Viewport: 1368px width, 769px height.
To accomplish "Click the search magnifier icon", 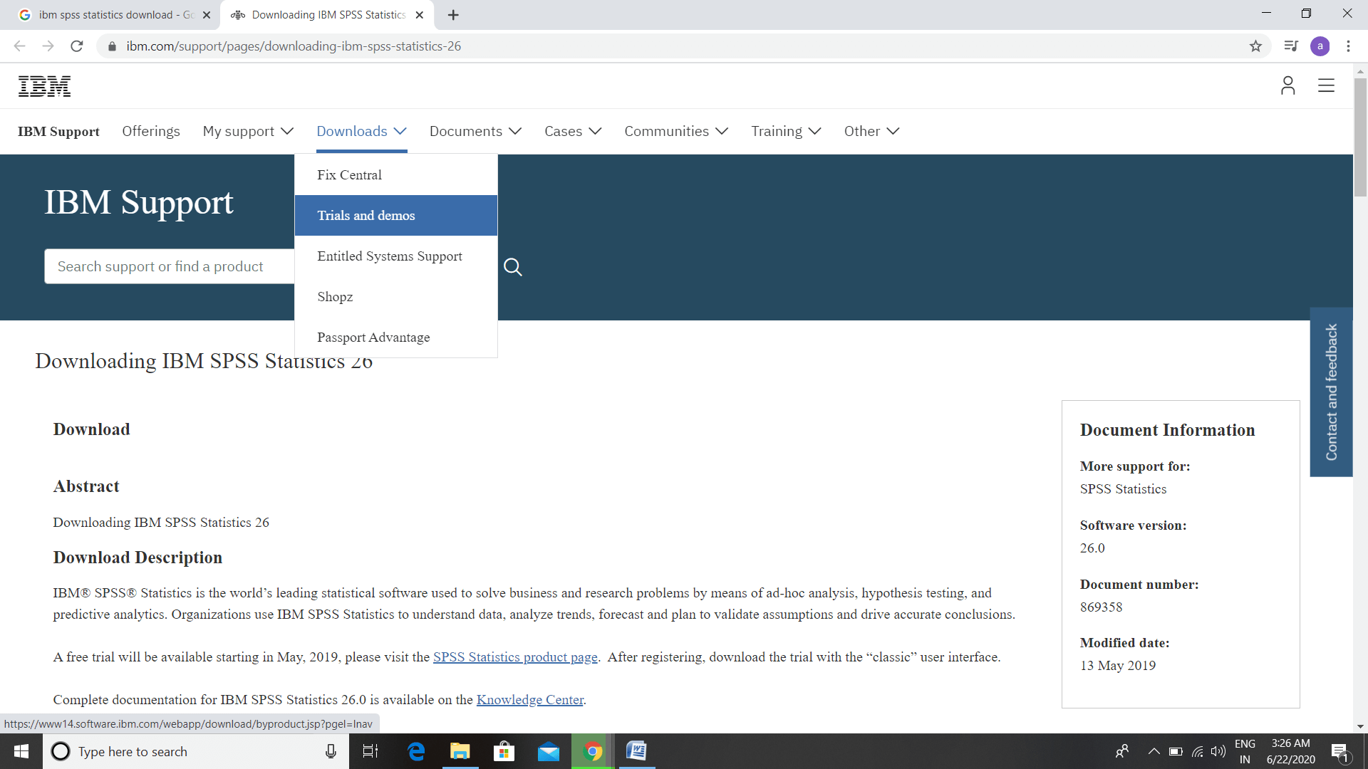I will (x=515, y=267).
